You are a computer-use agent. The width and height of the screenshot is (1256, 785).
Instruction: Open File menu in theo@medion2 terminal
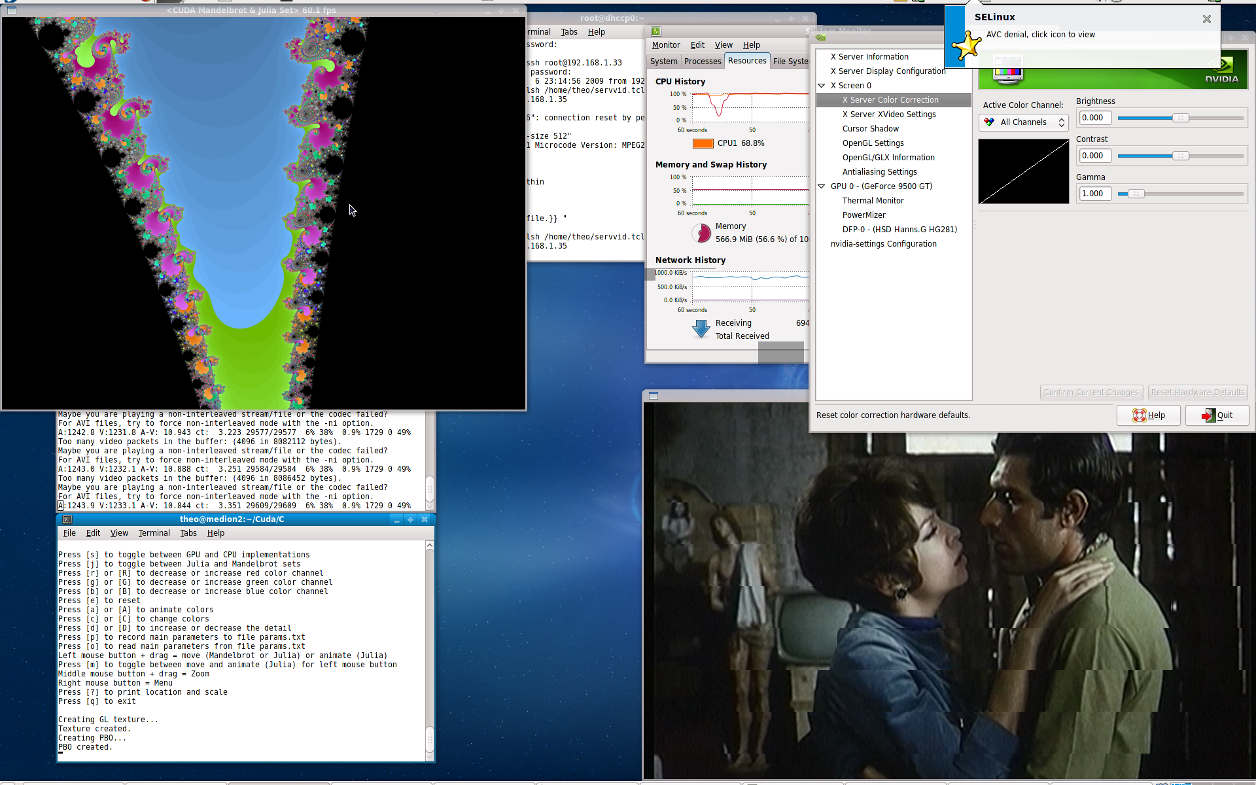tap(69, 533)
